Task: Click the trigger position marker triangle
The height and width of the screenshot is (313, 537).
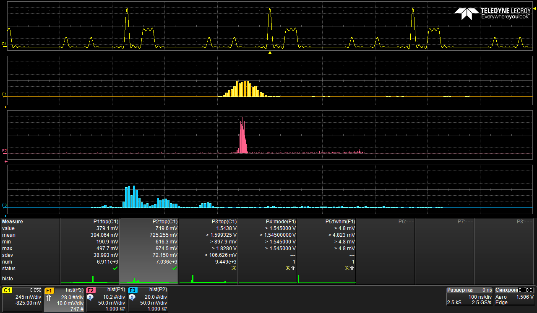Action: click(270, 53)
